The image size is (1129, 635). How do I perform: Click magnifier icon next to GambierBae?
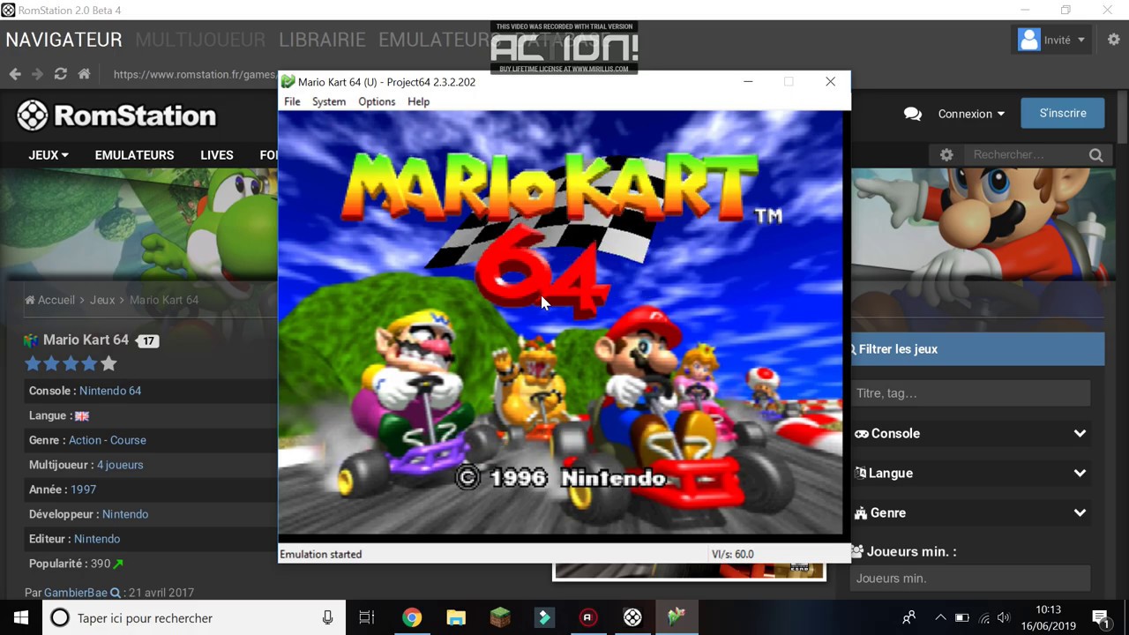click(115, 594)
